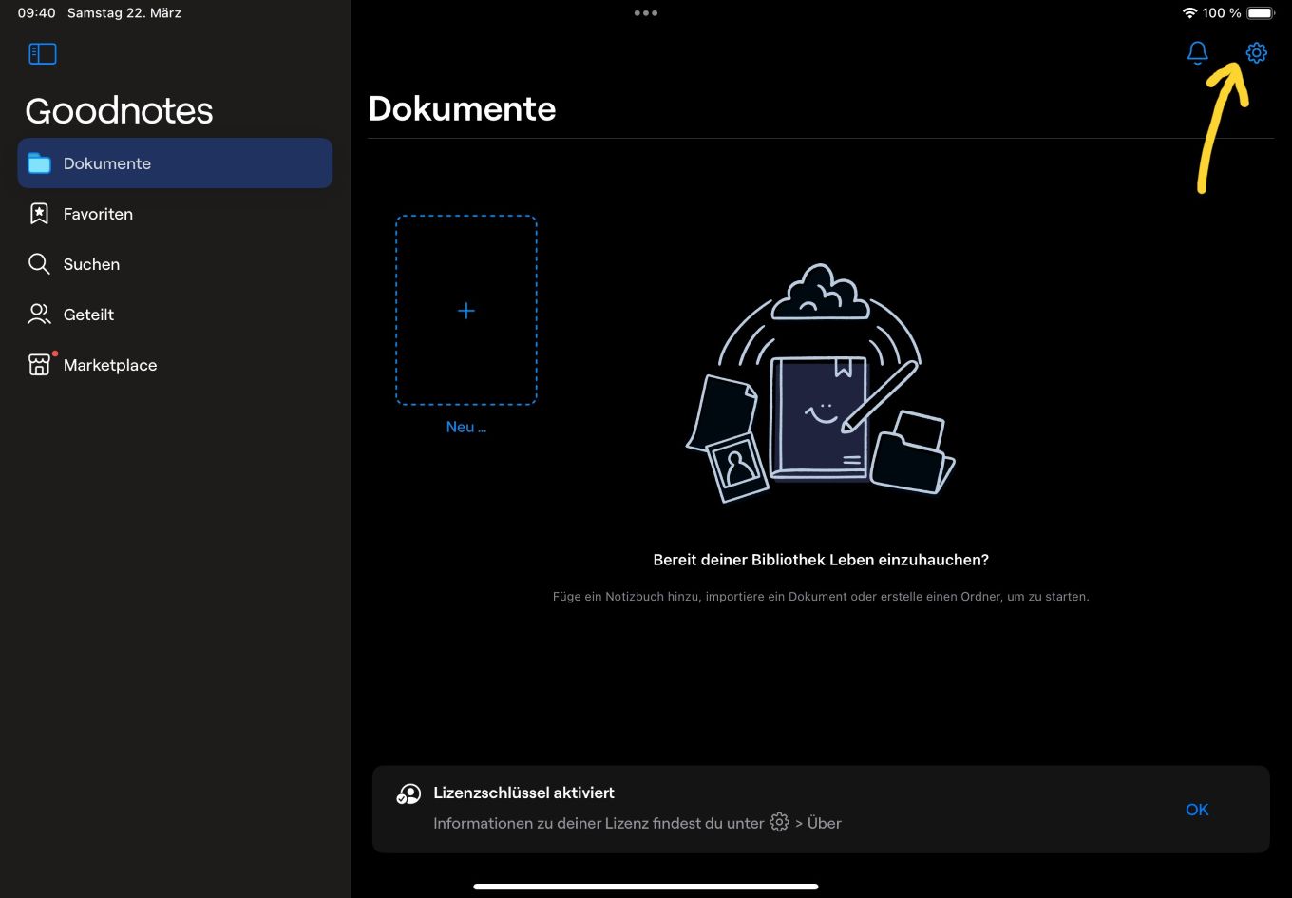Click the 'Bereit deiner Bibliothek Leben einzuhauchen?' text

821,560
